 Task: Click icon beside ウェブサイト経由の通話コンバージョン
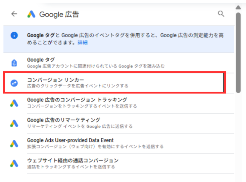(x=14, y=164)
